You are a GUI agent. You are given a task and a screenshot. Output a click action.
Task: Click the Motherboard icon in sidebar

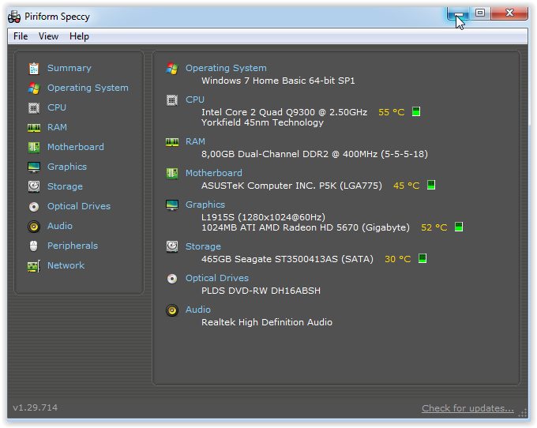point(33,148)
